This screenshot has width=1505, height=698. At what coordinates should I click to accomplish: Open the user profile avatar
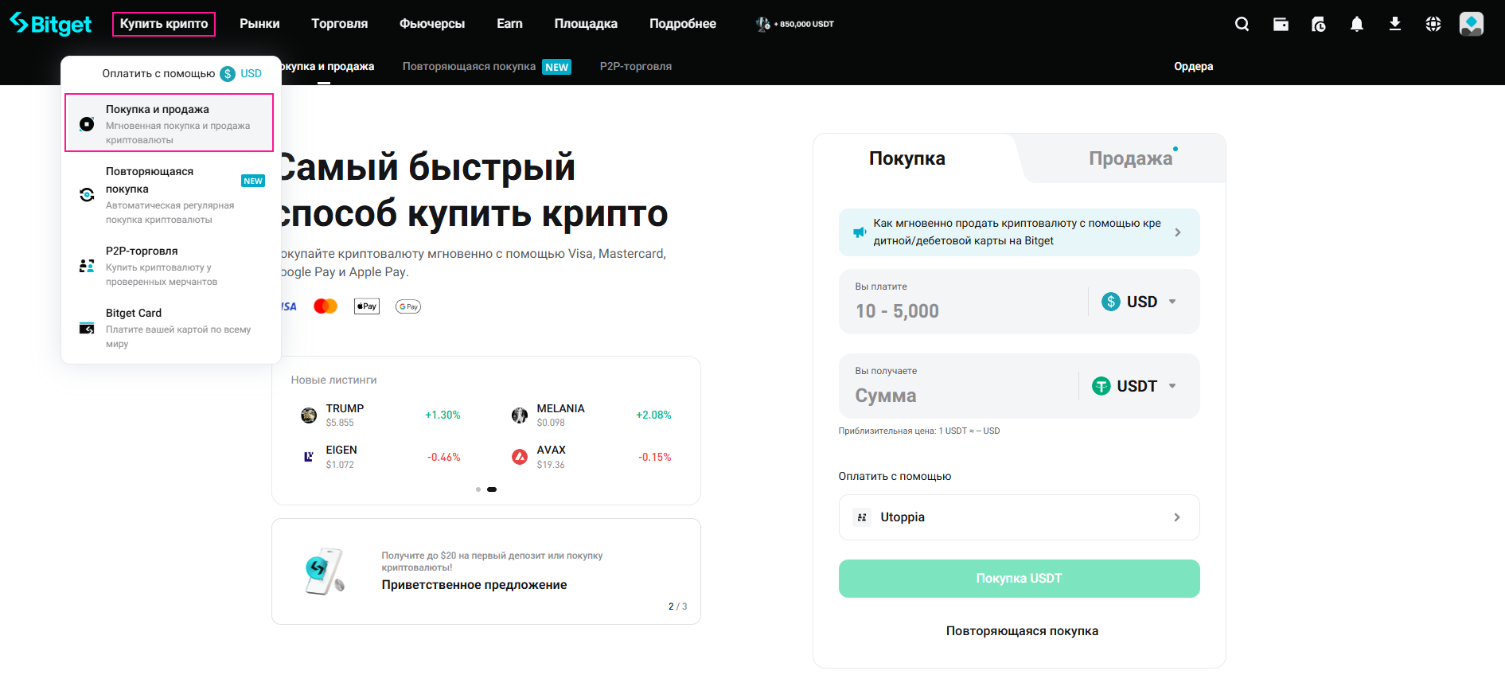tap(1471, 24)
